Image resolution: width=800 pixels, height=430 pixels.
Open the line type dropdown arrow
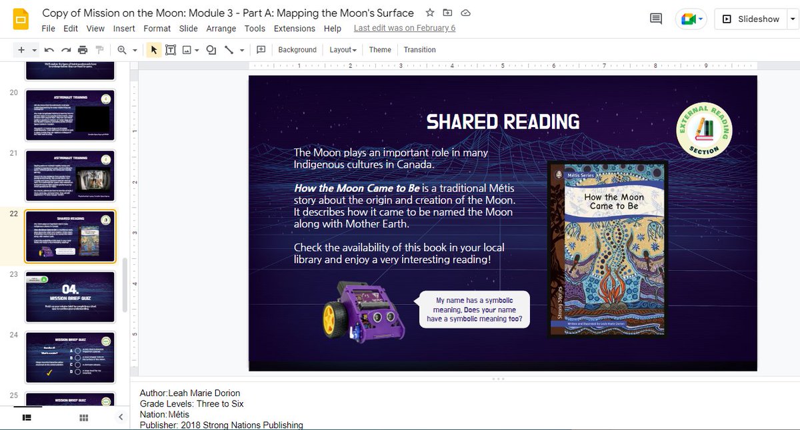click(x=241, y=50)
